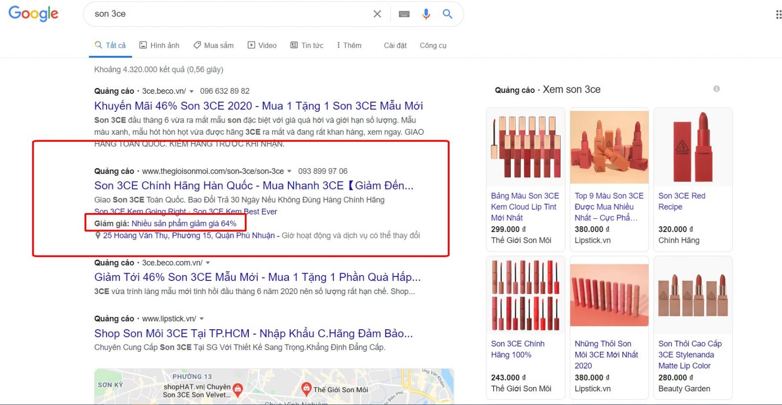This screenshot has height=405, width=782.
Task: Open Son 3CE Chính Hãng 100% product image
Action: pyautogui.click(x=526, y=295)
